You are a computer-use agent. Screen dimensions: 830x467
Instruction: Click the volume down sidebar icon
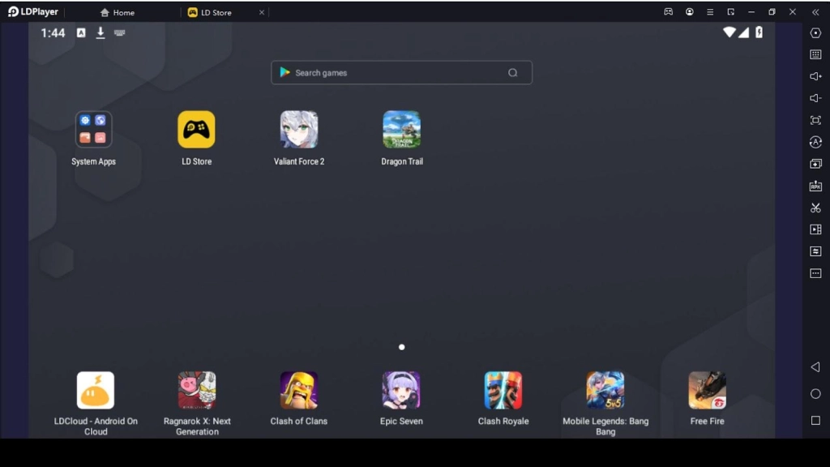click(x=815, y=98)
